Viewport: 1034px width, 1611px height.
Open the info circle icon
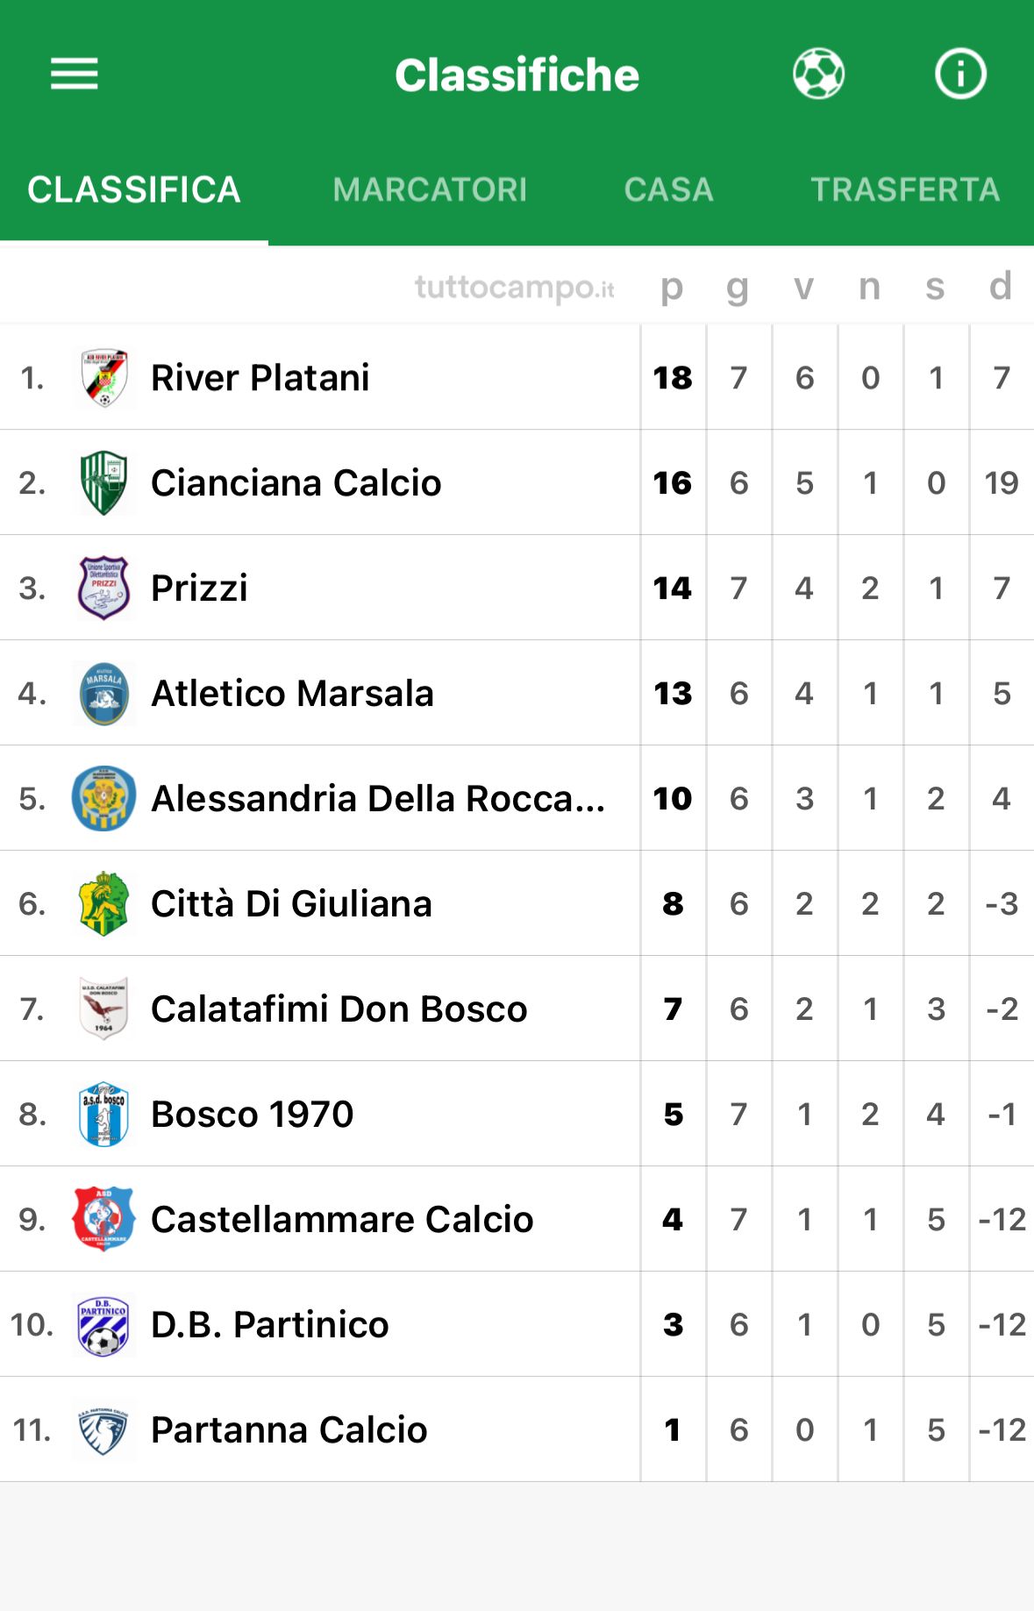(960, 74)
